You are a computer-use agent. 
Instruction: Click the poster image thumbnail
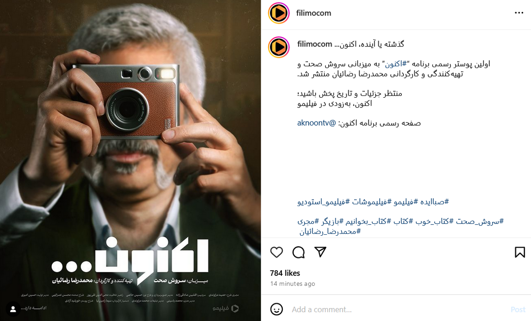point(131,160)
